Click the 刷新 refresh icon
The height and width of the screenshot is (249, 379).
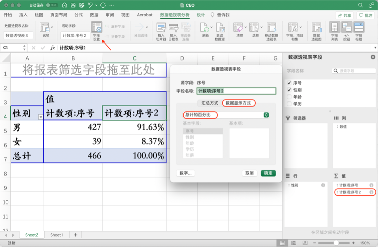point(205,28)
